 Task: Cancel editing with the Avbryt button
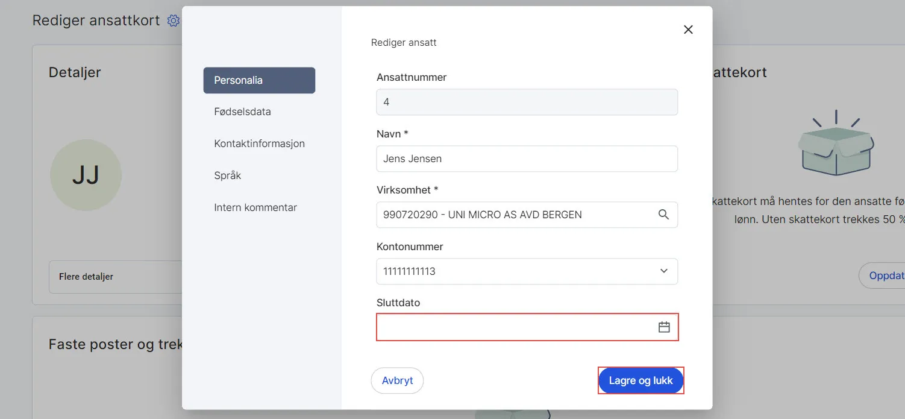coord(397,380)
